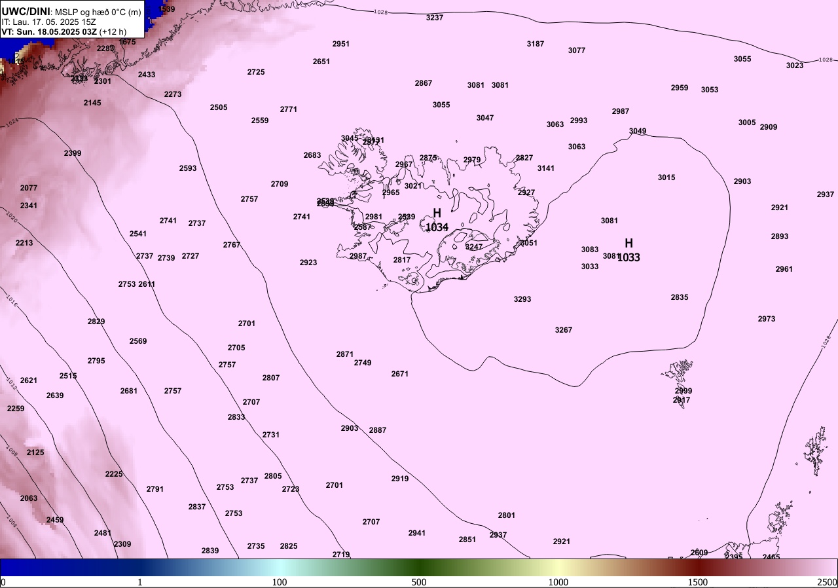Click the 1008 isobar label

[x=11, y=451]
